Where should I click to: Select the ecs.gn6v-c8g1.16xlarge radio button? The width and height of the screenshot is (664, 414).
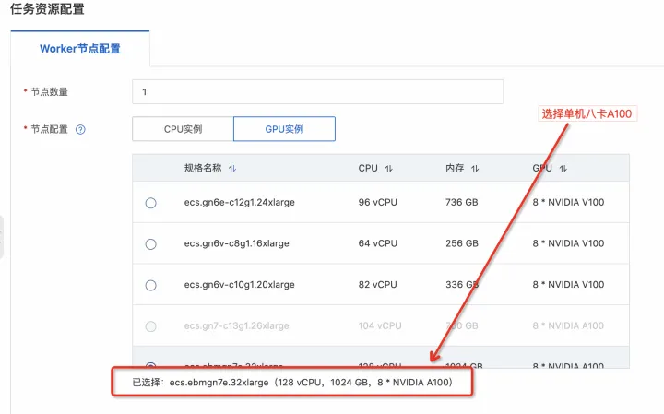[150, 243]
